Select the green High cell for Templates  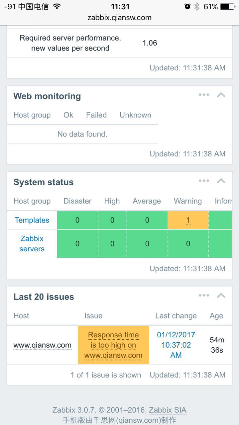[x=112, y=220]
